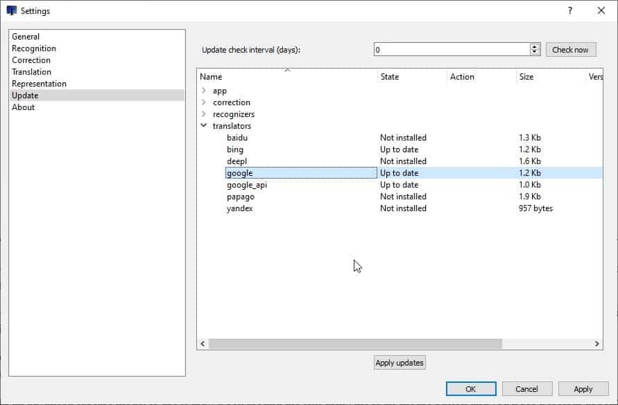
Task: Select the deepl translator row
Action: [237, 161]
